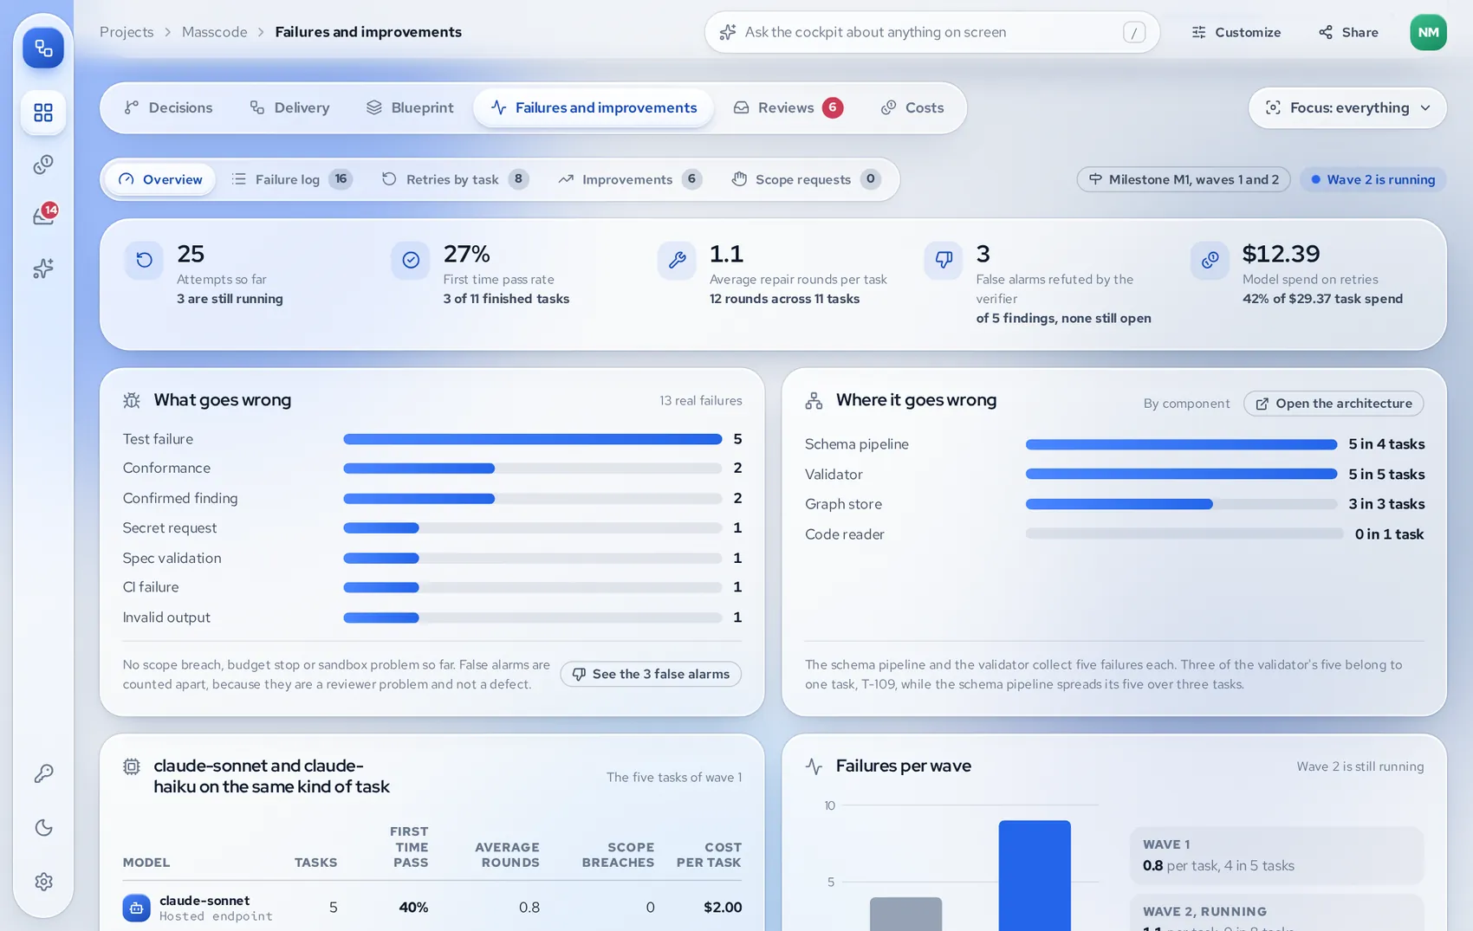
Task: Switch to the Delivery tab
Action: 289,108
